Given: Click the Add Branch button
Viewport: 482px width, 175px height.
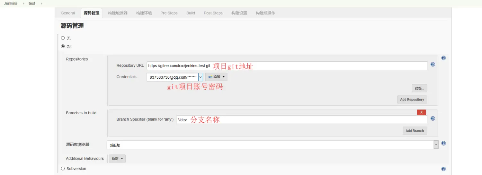Looking at the screenshot, I should click(x=415, y=131).
